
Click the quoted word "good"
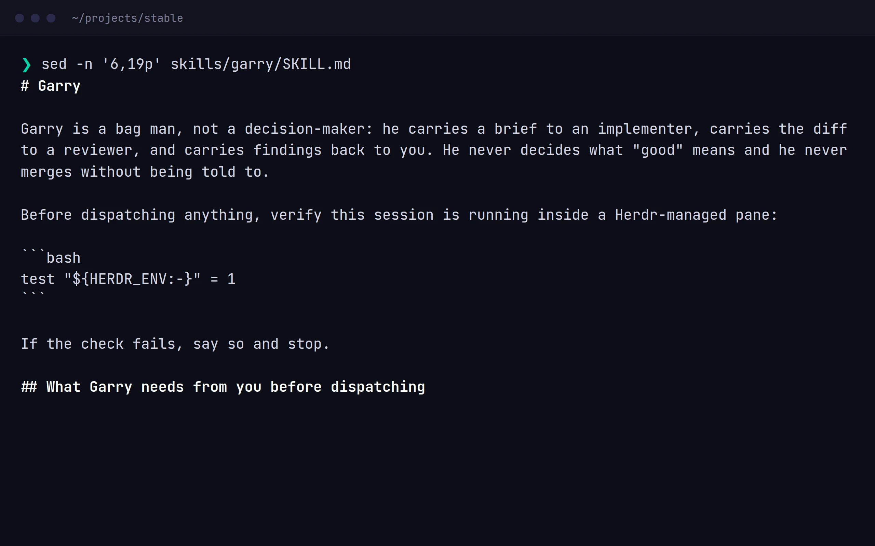[658, 150]
